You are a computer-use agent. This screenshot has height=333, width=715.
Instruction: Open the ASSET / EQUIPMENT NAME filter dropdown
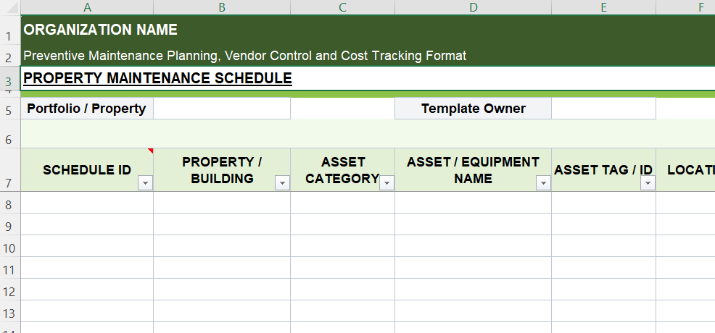[543, 184]
